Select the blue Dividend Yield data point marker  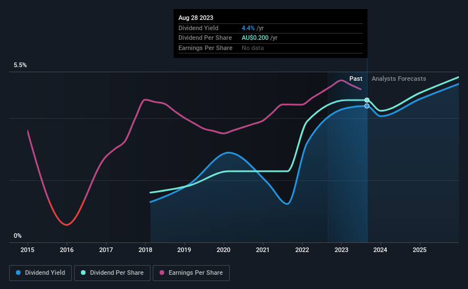point(367,106)
